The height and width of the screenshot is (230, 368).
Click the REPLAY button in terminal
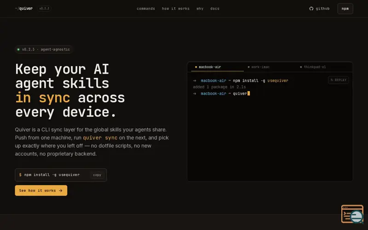pyautogui.click(x=338, y=80)
